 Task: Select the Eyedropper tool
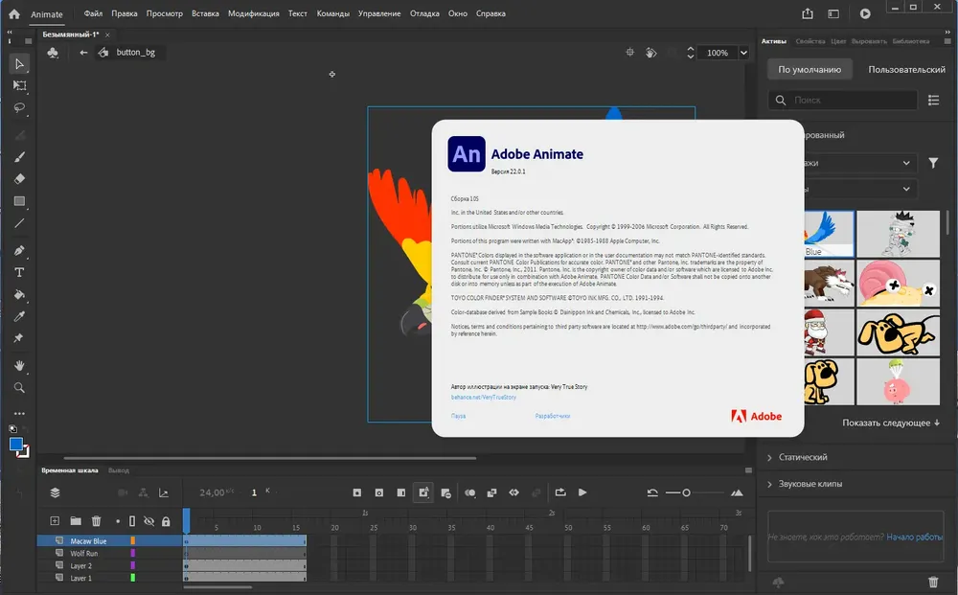pyautogui.click(x=19, y=316)
